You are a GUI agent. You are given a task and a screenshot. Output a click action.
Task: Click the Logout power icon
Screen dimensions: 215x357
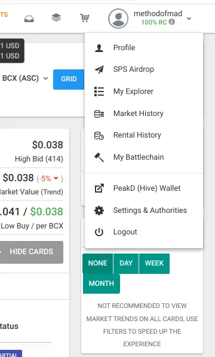[99, 232]
